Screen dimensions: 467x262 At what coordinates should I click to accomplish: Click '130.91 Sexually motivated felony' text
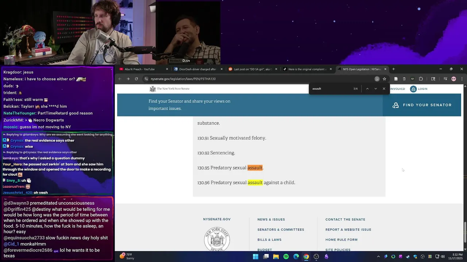click(232, 138)
